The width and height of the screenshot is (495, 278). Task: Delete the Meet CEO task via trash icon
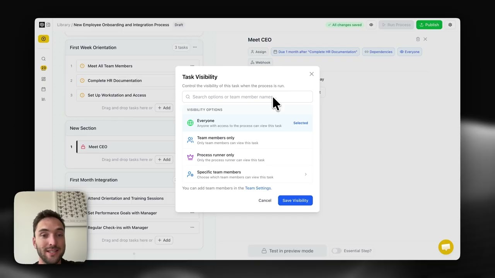click(x=418, y=39)
